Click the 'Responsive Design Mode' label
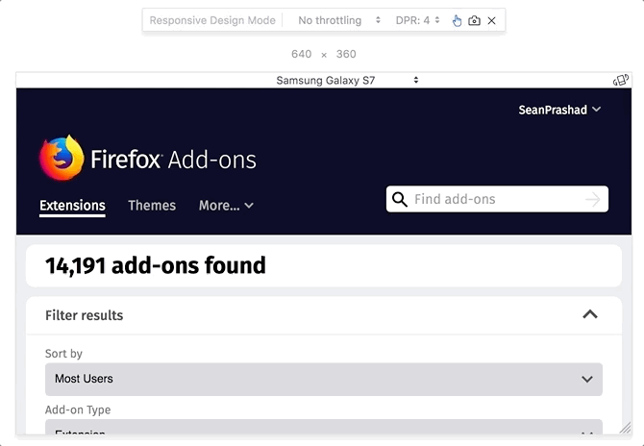Viewport: 644px width, 446px height. pos(212,20)
